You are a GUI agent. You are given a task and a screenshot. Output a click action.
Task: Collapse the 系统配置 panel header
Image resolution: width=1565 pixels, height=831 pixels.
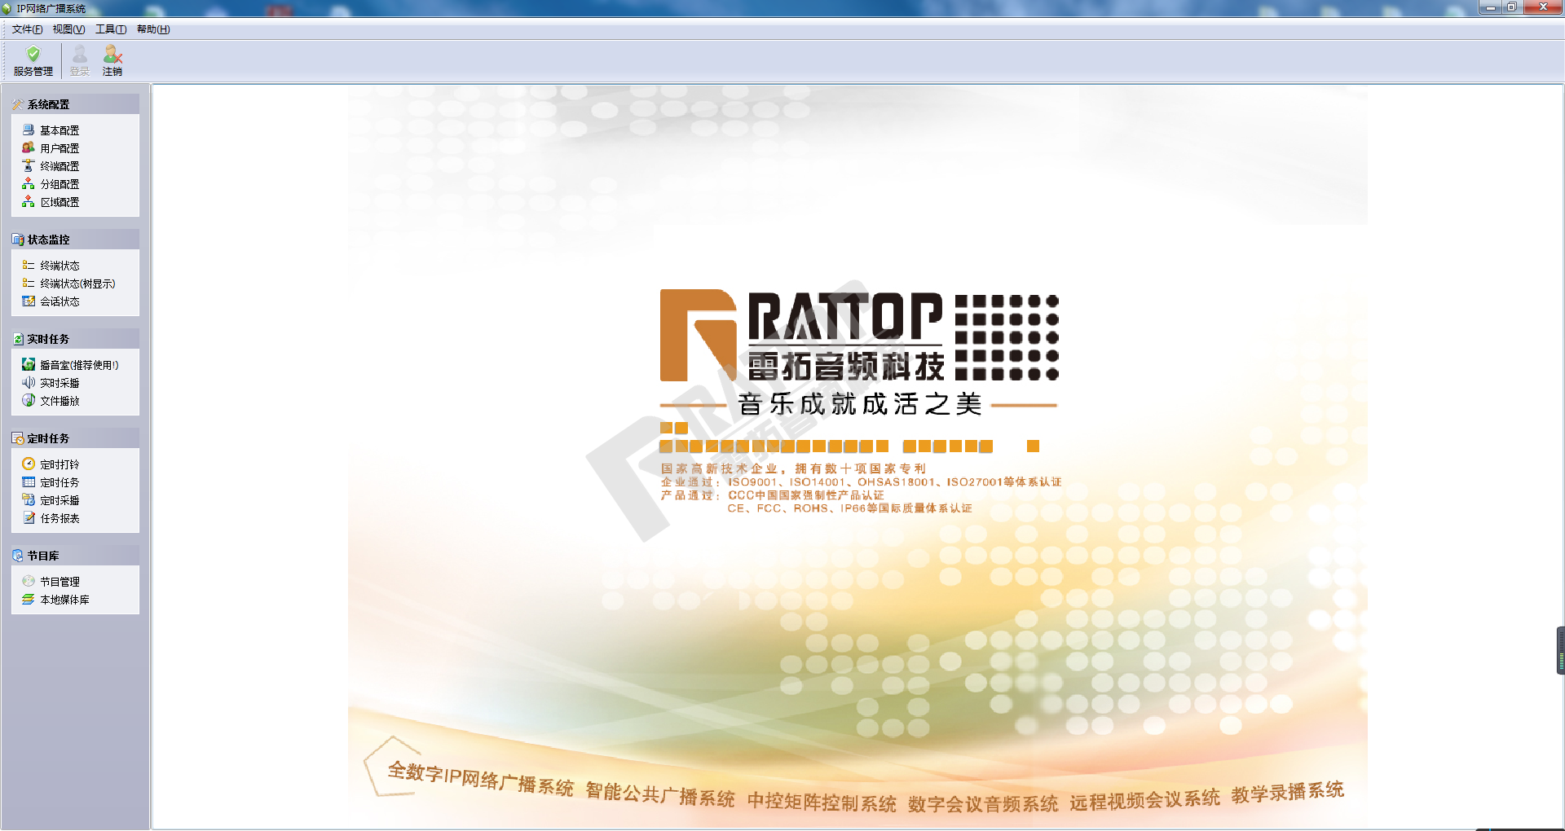point(75,104)
